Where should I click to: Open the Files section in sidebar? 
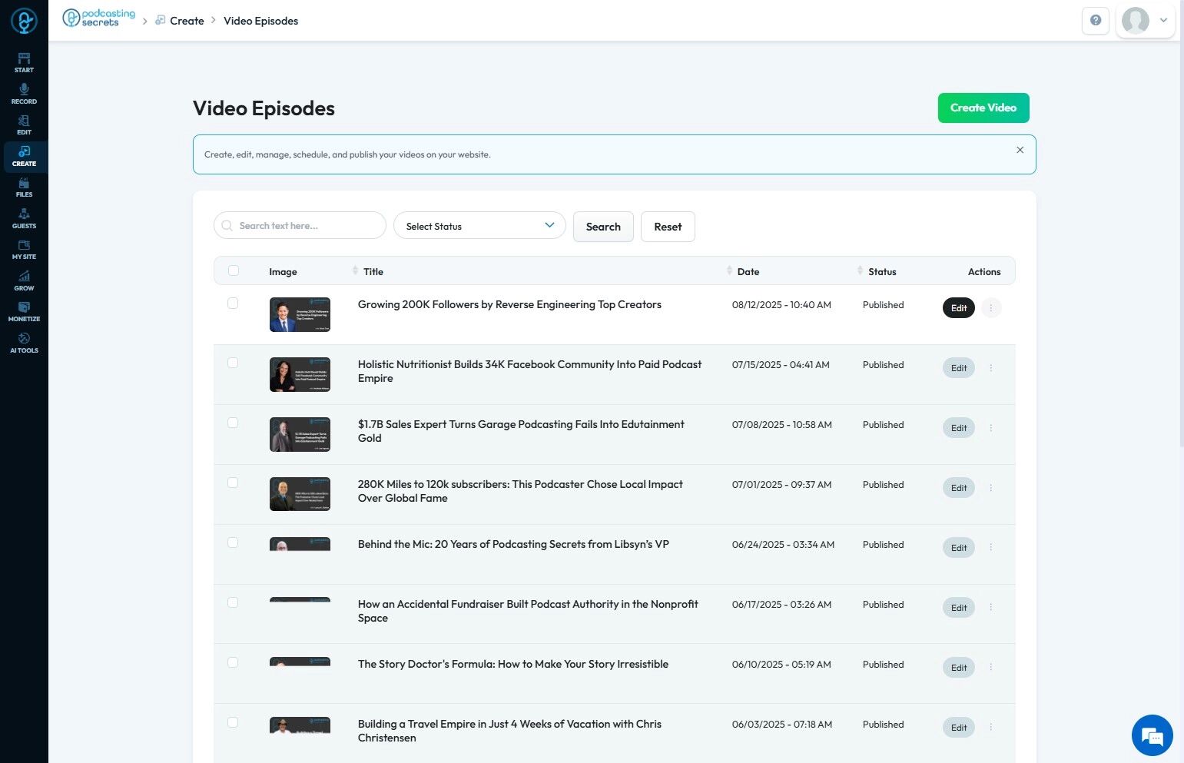[24, 187]
